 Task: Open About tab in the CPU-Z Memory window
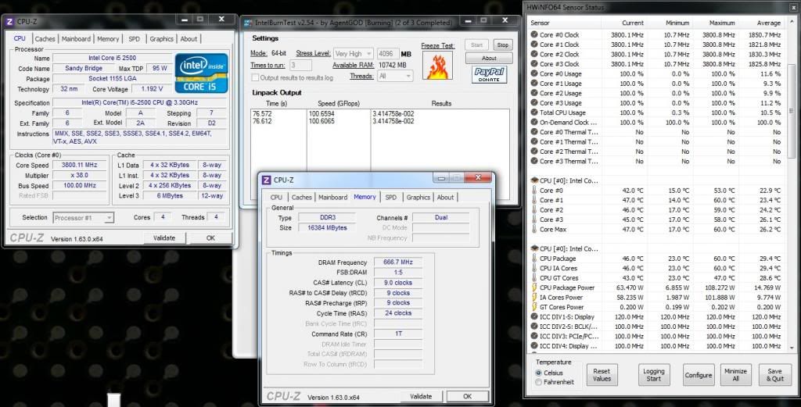click(x=445, y=198)
